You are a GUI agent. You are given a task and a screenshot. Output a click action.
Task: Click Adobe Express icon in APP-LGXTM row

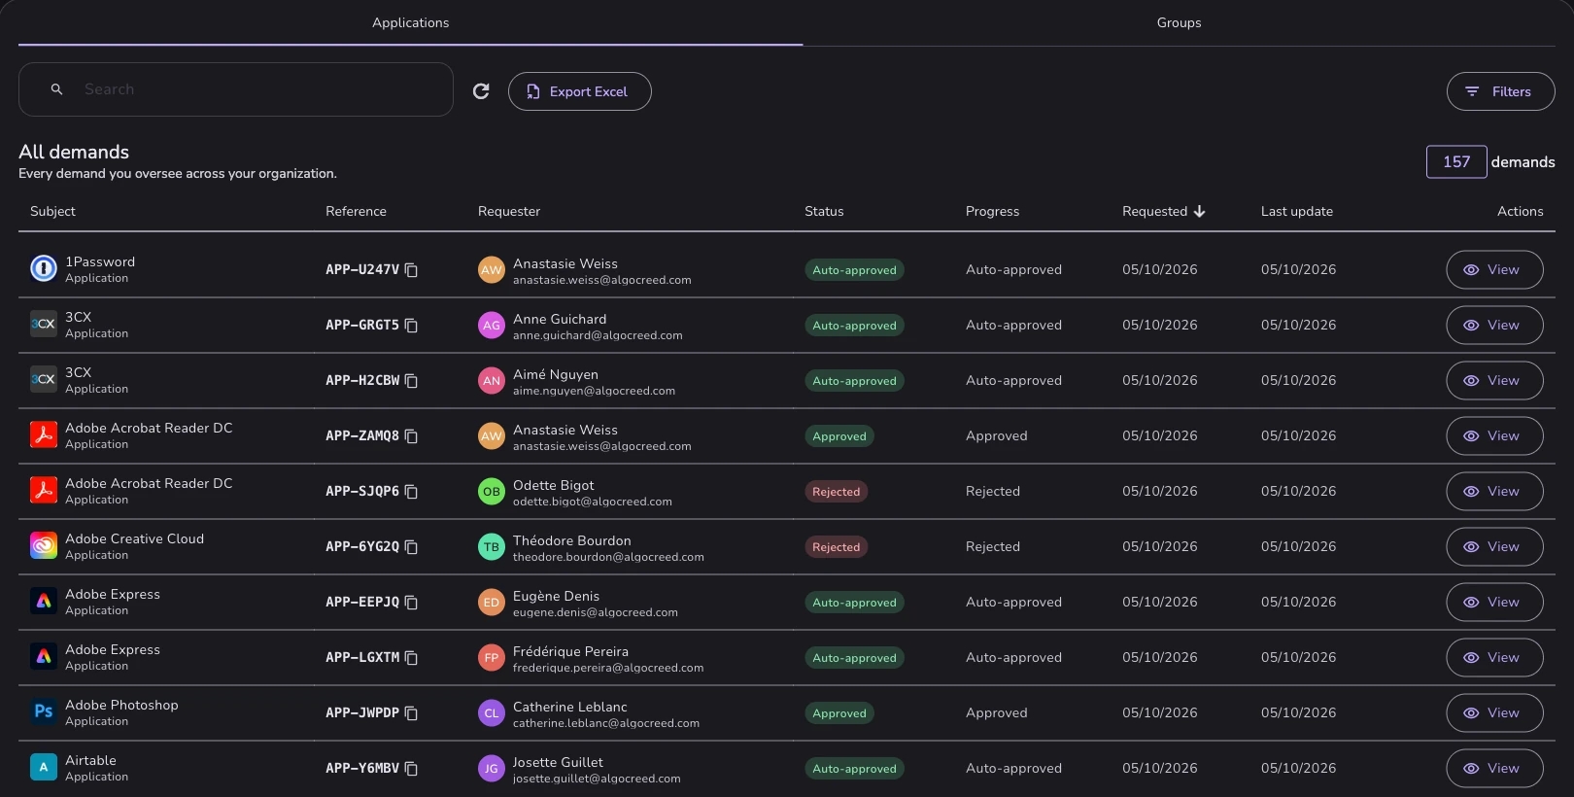pyautogui.click(x=44, y=656)
